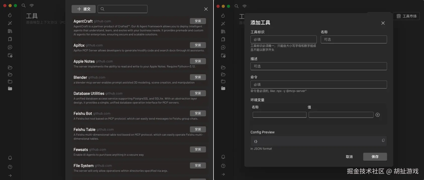Select the "File System" tool title
The image size is (424, 180).
(x=84, y=166)
